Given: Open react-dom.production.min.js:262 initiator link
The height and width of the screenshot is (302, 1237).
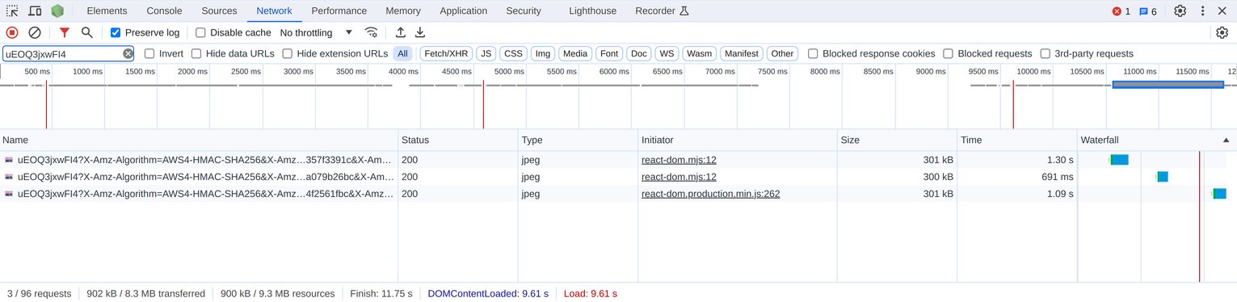Looking at the screenshot, I should pos(710,194).
